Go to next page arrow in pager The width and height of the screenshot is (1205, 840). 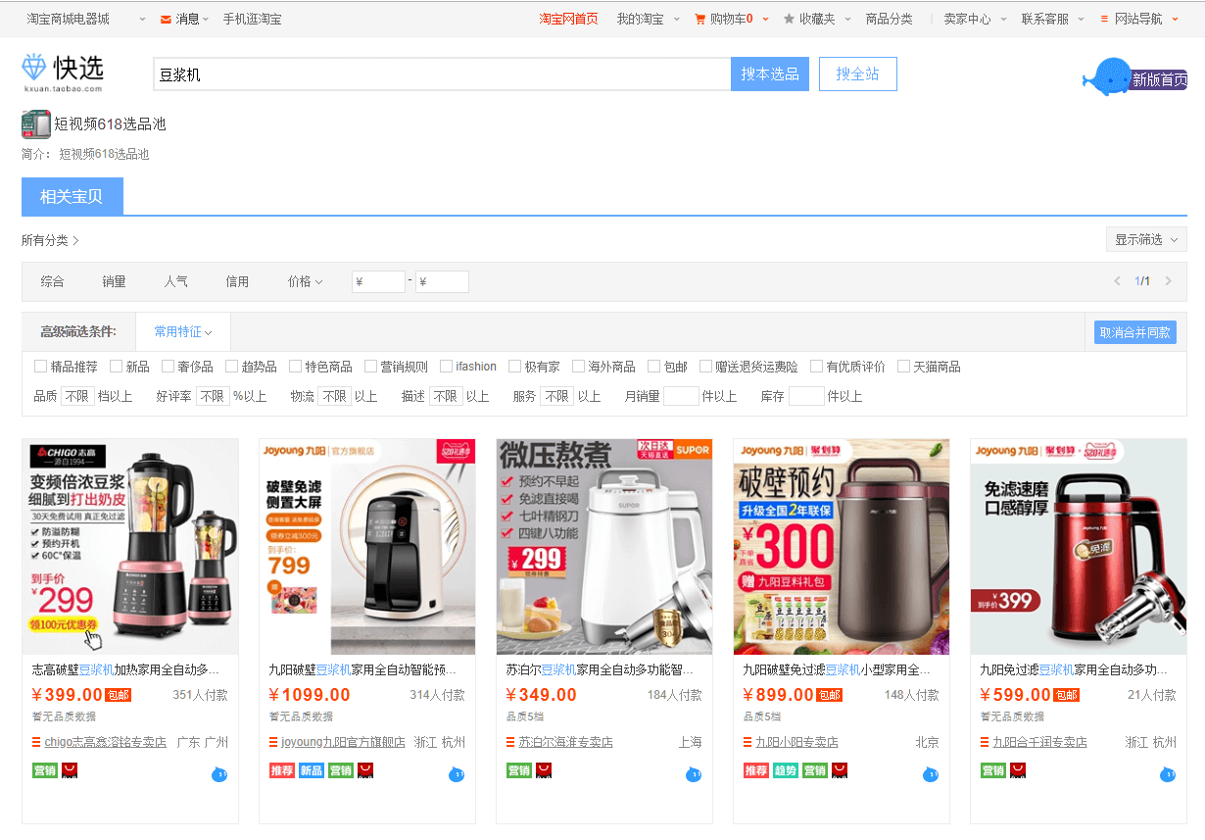(x=1168, y=281)
